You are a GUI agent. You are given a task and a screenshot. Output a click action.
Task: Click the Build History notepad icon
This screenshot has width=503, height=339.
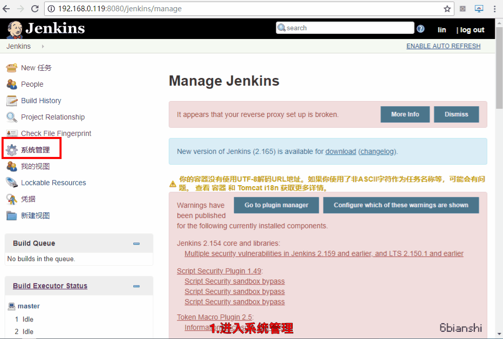click(12, 101)
